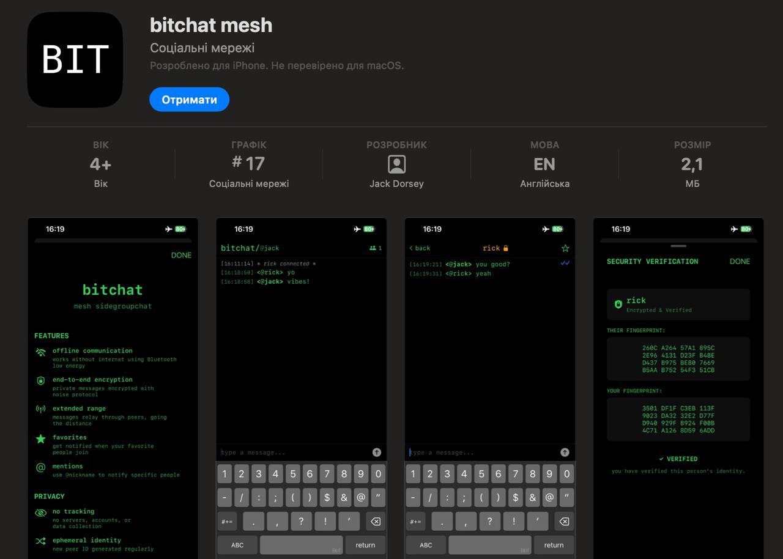Viewport: 783px width, 559px height.
Task: Go back using the back chevron link
Action: [x=420, y=248]
